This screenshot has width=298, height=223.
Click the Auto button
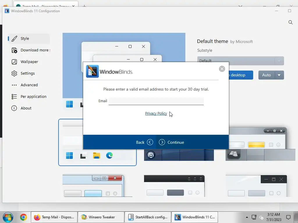pos(267,75)
